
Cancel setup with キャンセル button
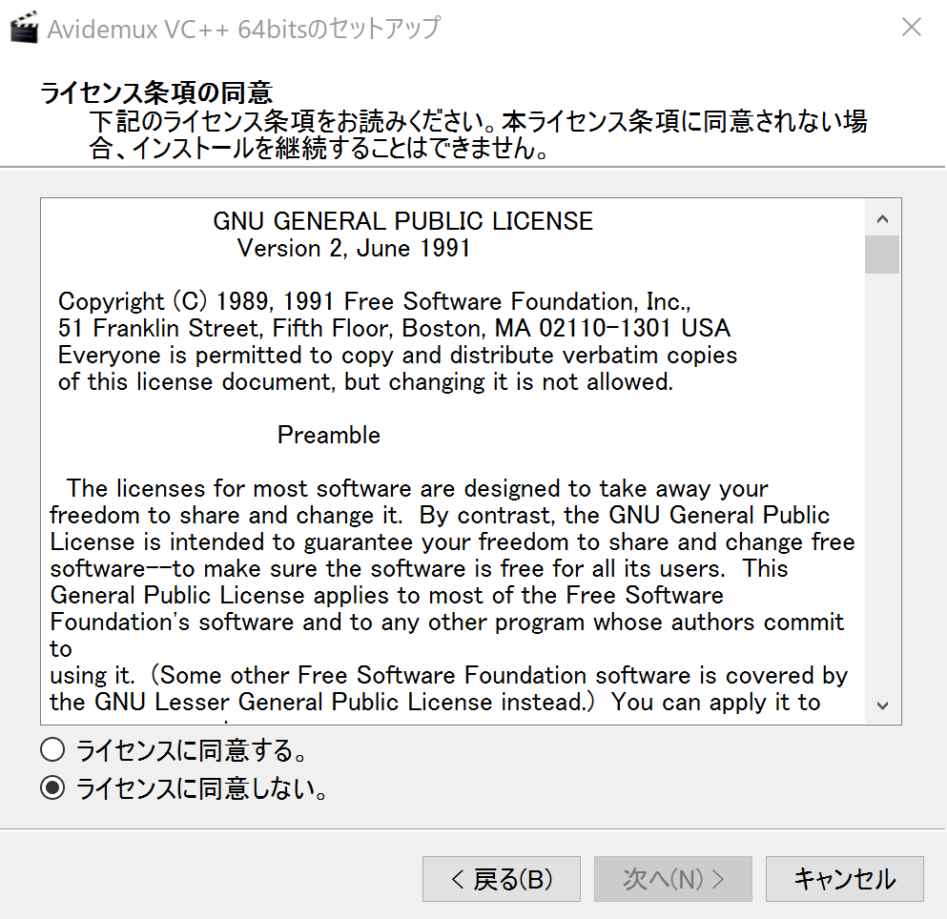844,879
